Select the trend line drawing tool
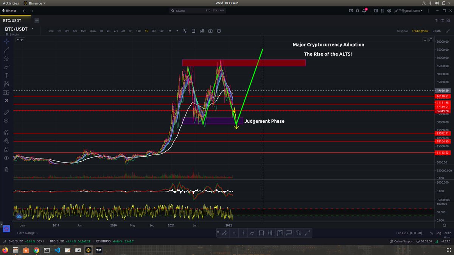Viewport: 454px width, 255px height. click(6, 49)
